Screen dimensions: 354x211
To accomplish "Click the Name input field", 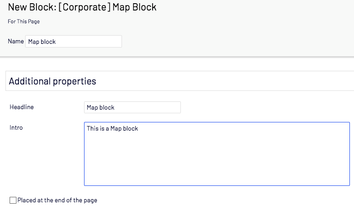I will pyautogui.click(x=74, y=41).
